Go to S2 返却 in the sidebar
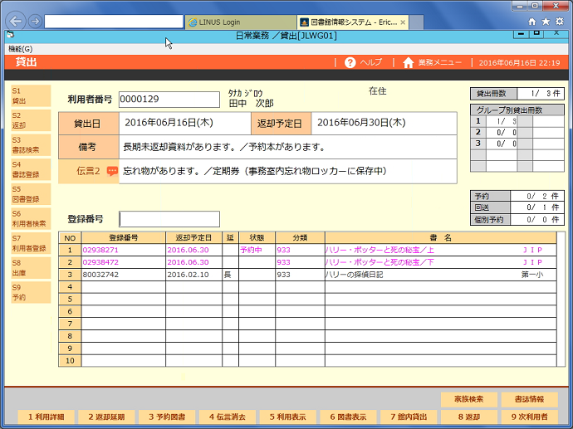Image resolution: width=573 pixels, height=429 pixels. coord(31,120)
